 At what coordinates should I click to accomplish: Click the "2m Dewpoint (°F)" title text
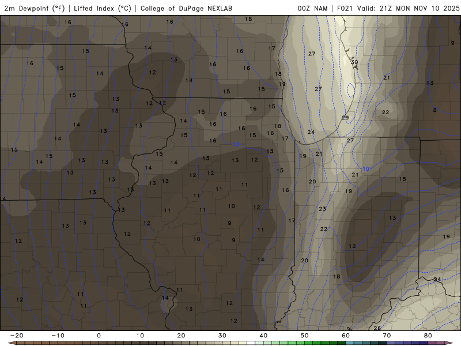35,8
